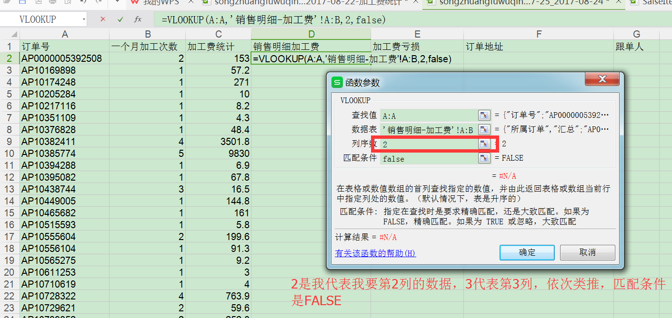The height and width of the screenshot is (318, 672).
Task: Focus the 列序数 input field containing 2
Action: [x=429, y=144]
